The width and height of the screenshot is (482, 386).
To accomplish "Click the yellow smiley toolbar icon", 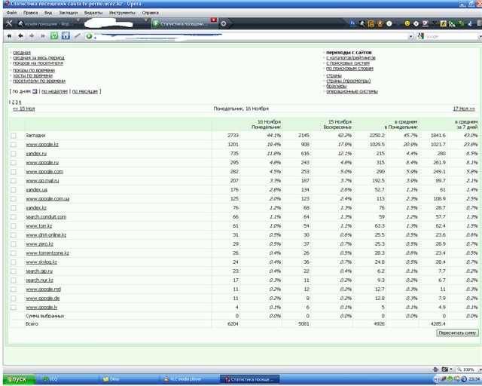I will [x=407, y=23].
